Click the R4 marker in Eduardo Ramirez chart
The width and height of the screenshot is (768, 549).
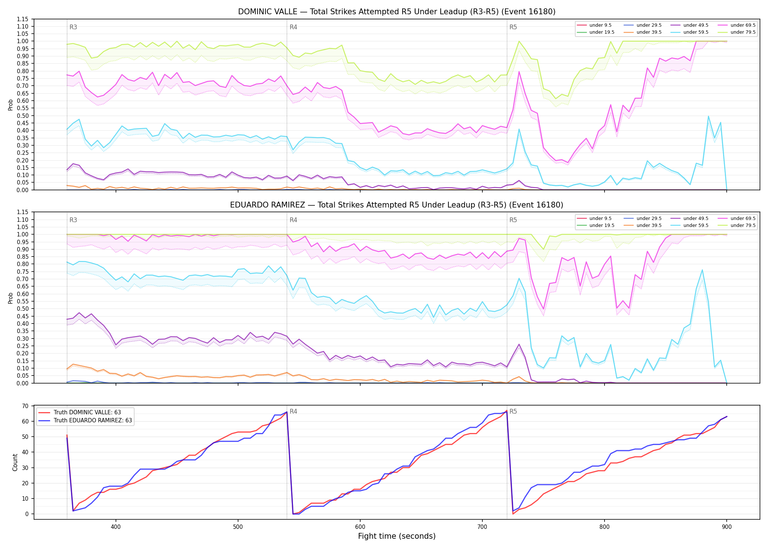(x=293, y=220)
